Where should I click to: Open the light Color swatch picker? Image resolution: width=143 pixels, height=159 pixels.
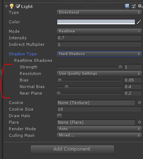tap(96, 22)
